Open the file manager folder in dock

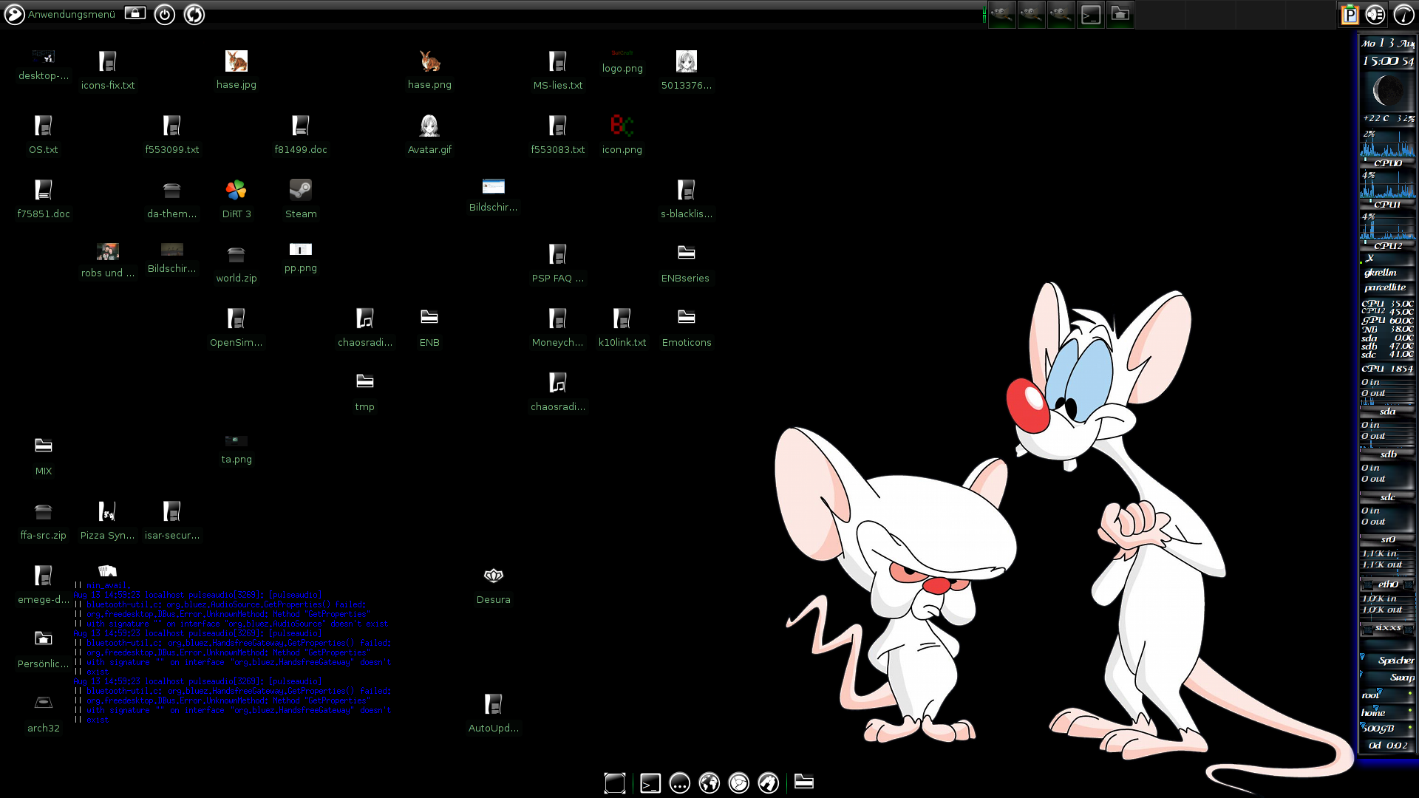(804, 782)
